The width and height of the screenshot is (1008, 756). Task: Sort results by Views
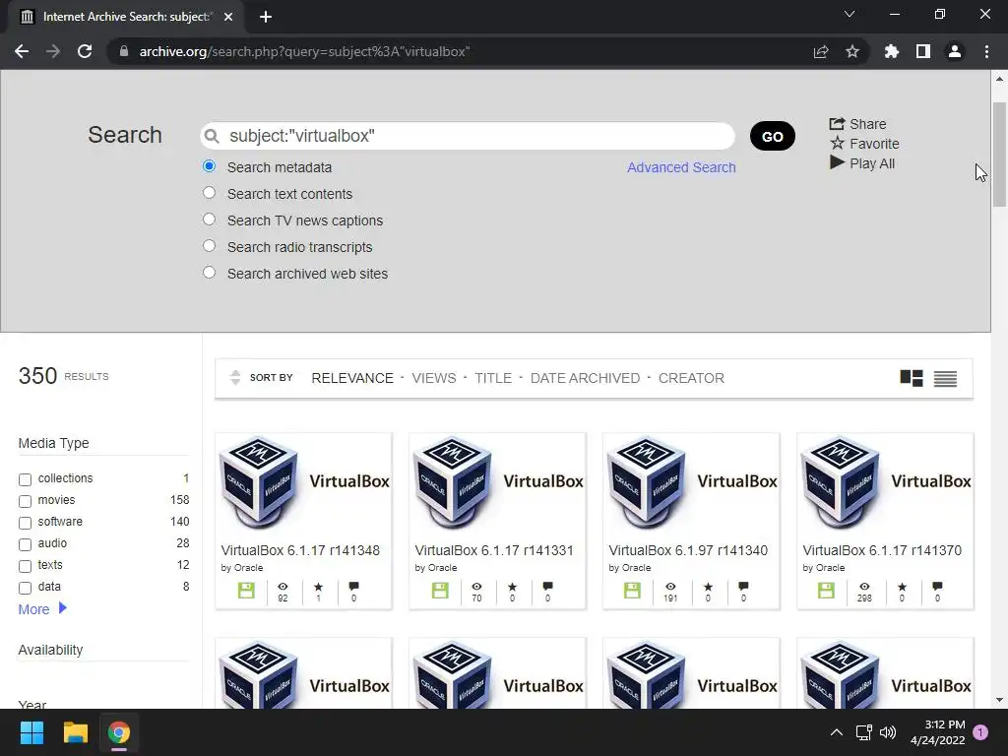434,378
